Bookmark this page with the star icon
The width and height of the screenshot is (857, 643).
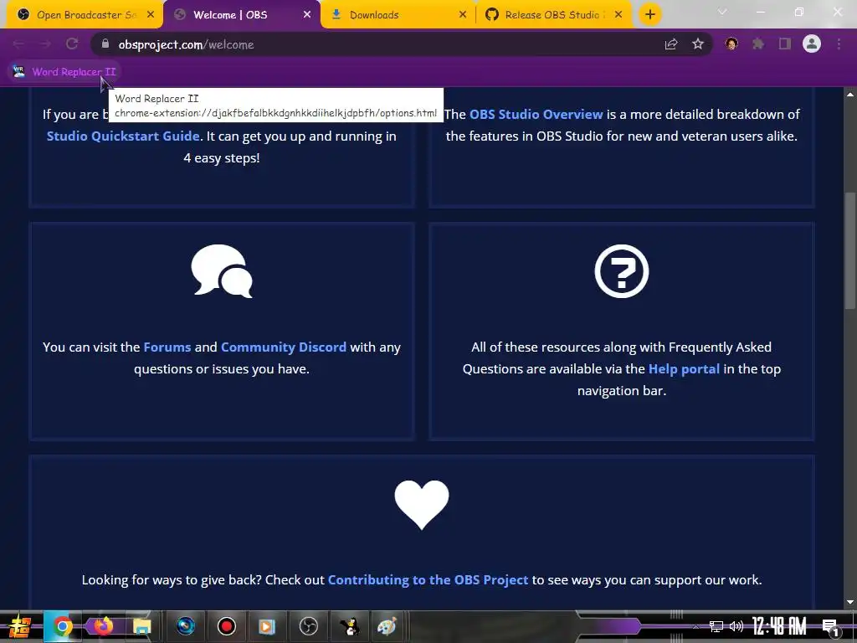698,44
